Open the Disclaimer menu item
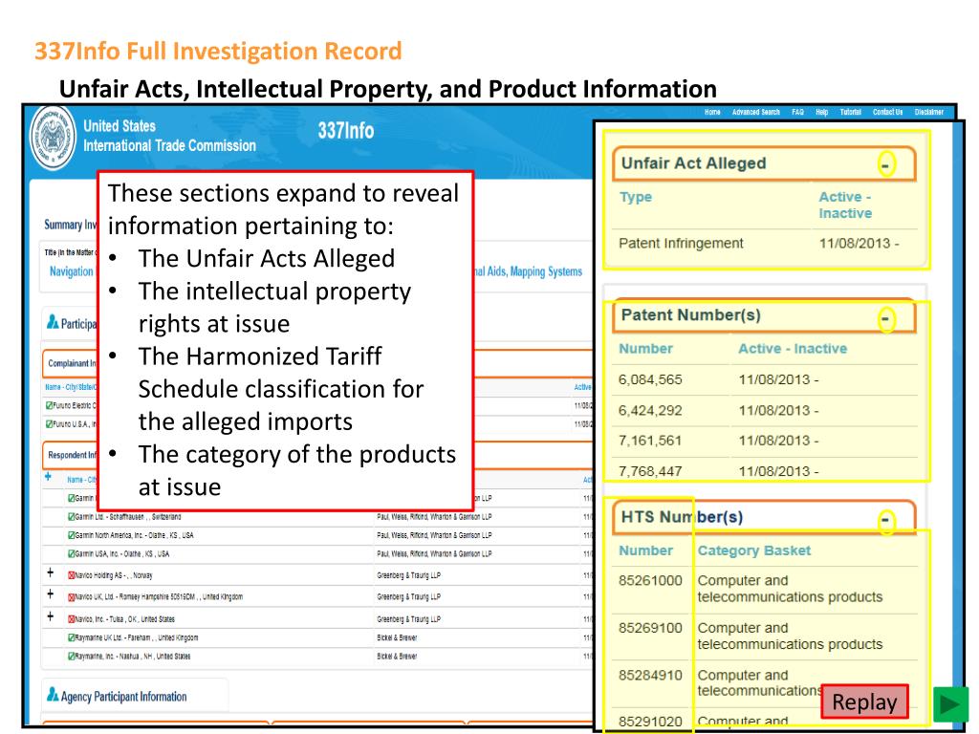 929,113
